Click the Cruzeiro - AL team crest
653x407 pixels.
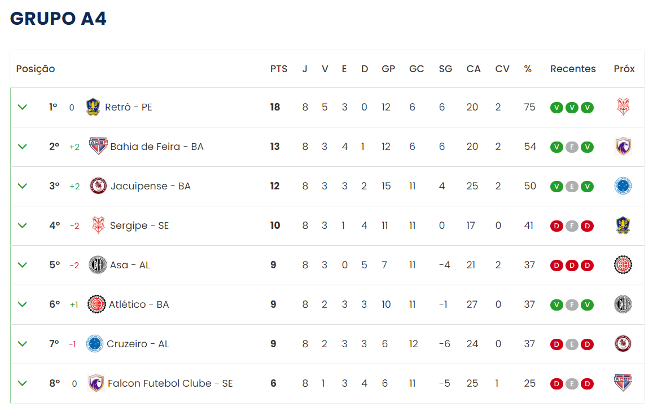click(x=94, y=344)
